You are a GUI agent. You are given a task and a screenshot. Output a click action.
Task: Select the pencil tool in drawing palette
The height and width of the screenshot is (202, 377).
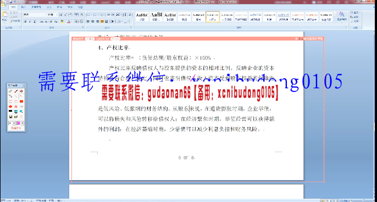10,96
